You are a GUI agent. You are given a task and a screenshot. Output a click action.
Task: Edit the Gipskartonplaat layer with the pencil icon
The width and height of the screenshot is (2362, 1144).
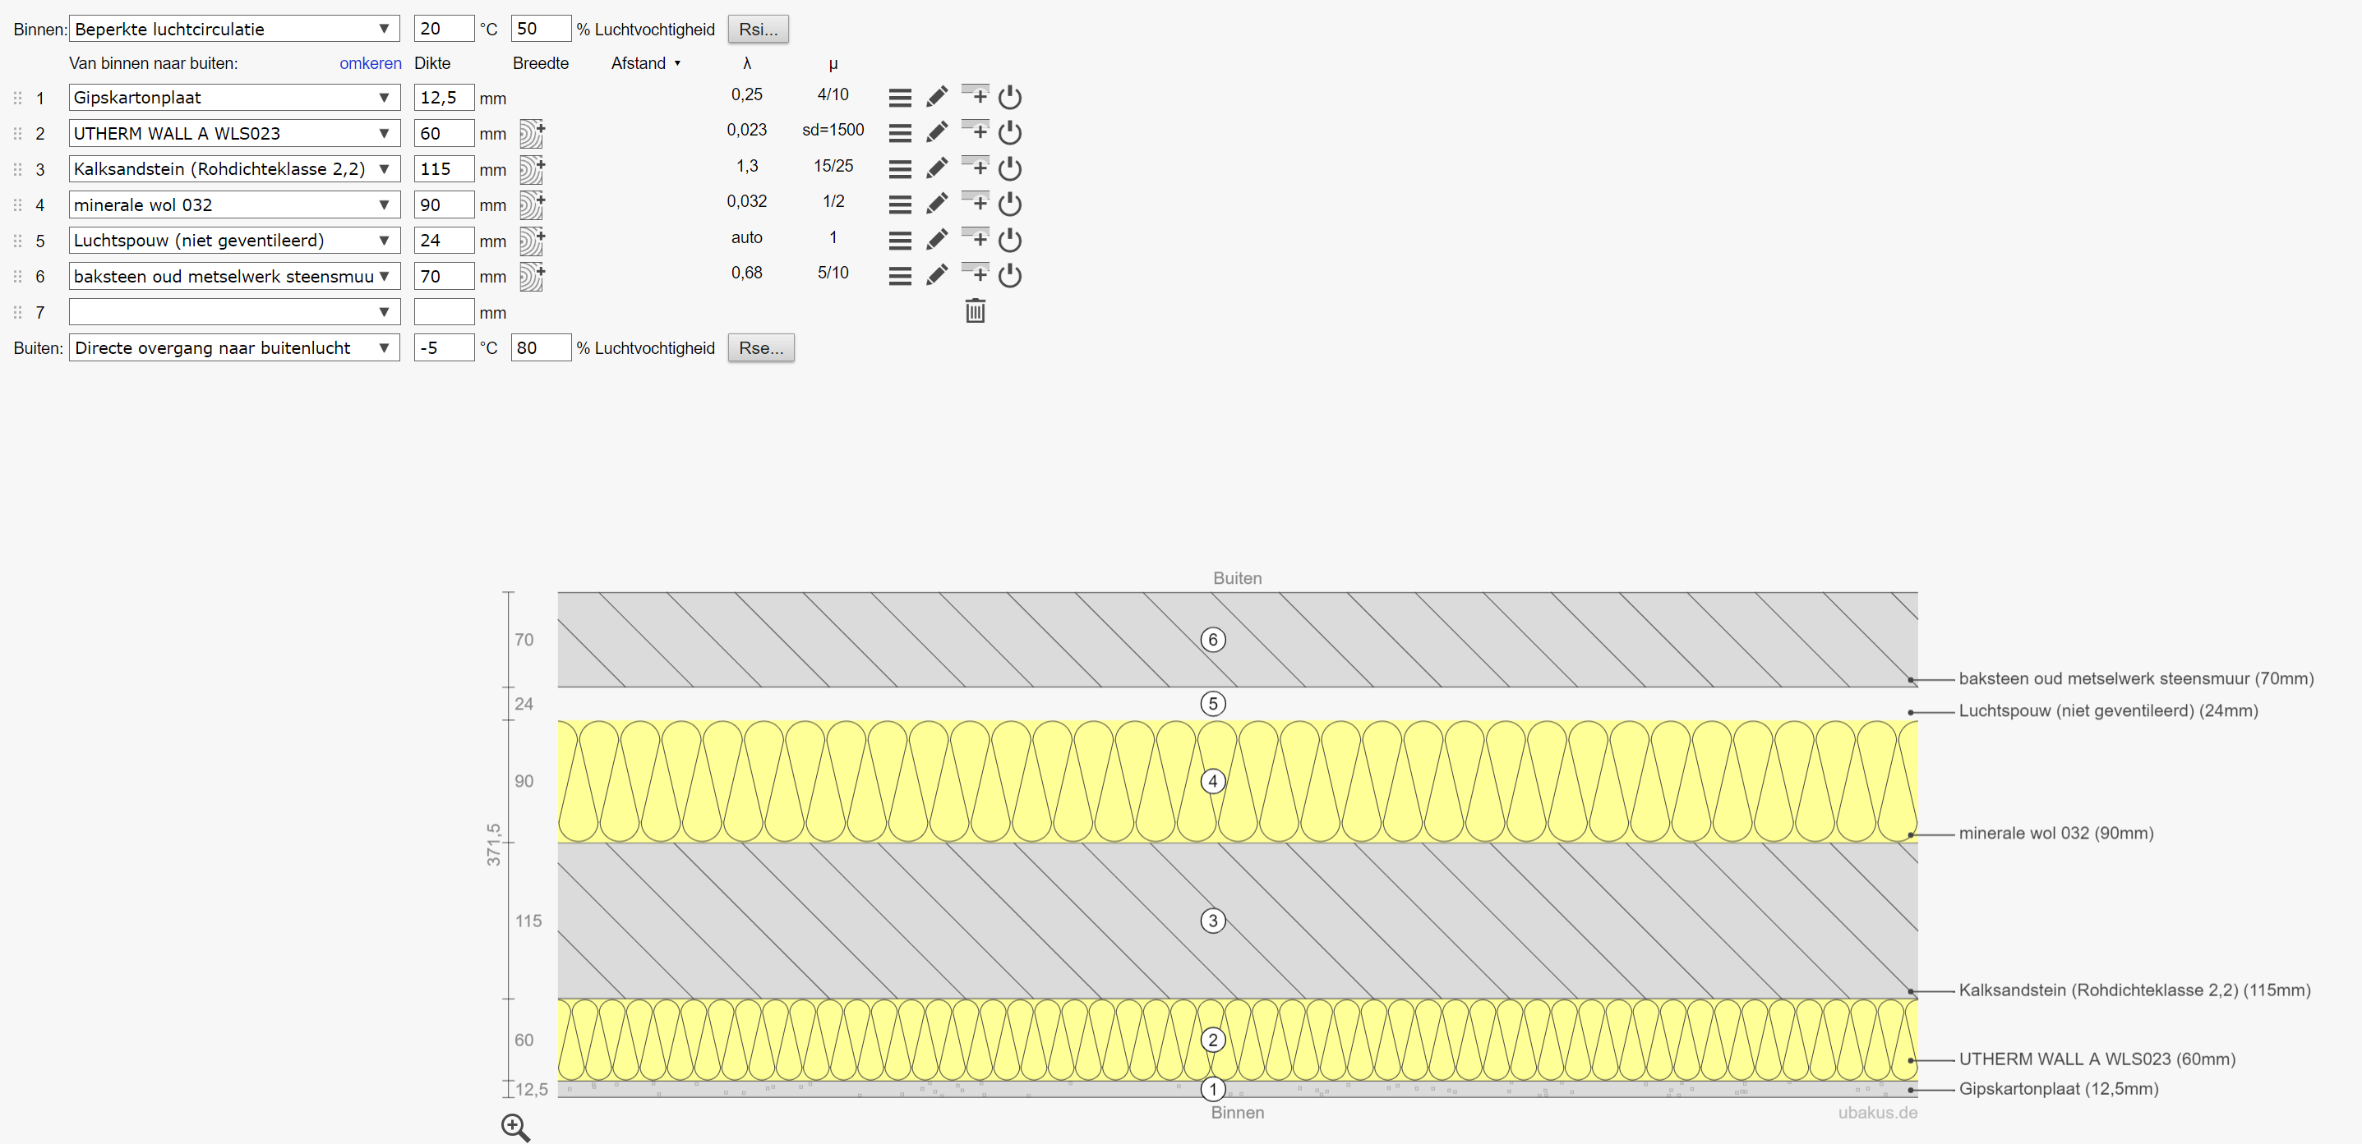[x=937, y=96]
